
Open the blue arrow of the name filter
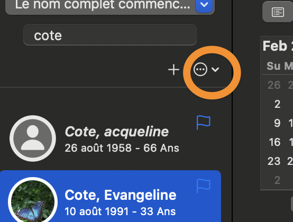(204, 5)
